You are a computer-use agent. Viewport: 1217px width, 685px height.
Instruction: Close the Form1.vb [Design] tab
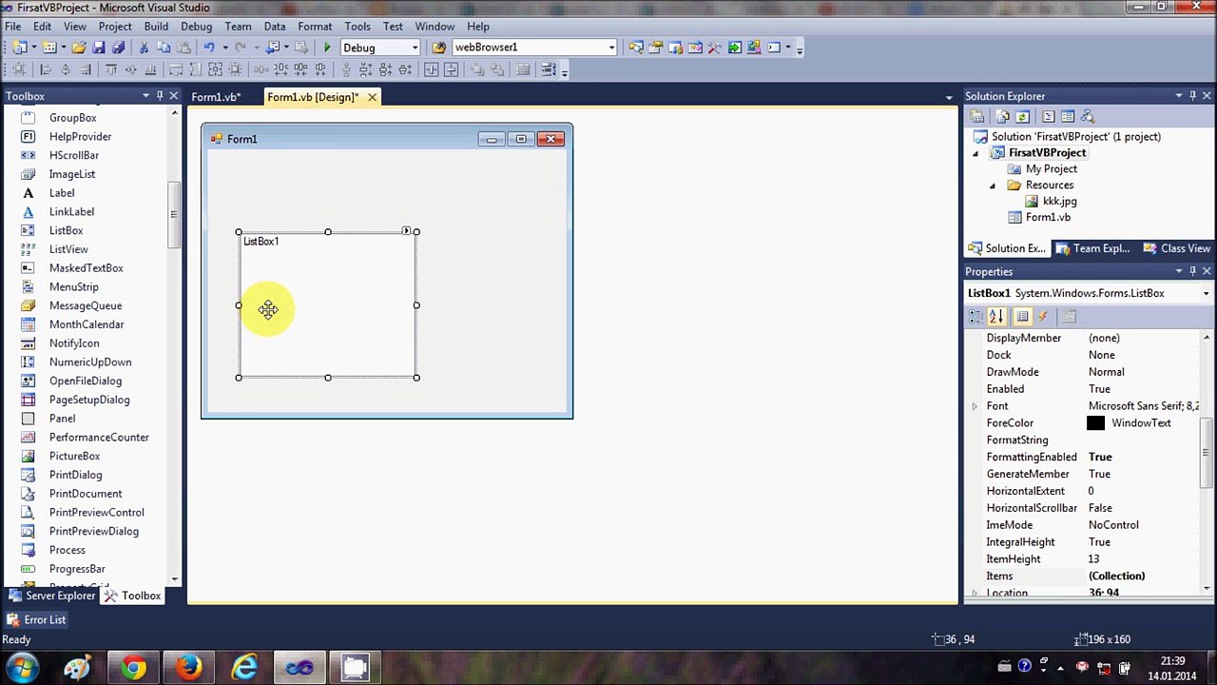372,97
